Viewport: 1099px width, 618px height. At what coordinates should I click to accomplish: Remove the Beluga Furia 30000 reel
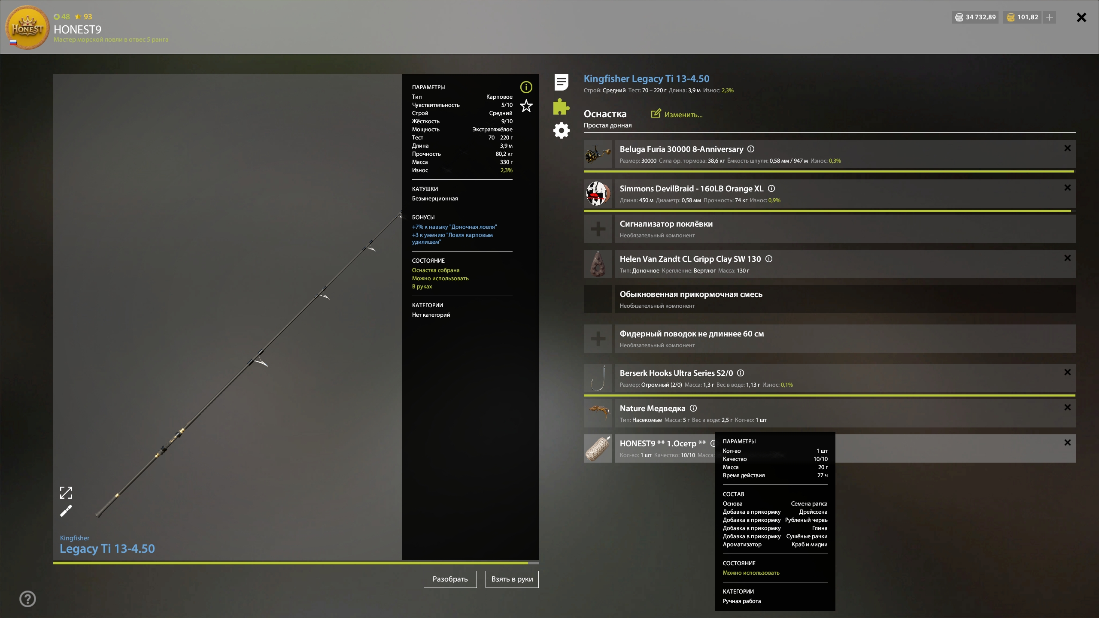point(1067,148)
